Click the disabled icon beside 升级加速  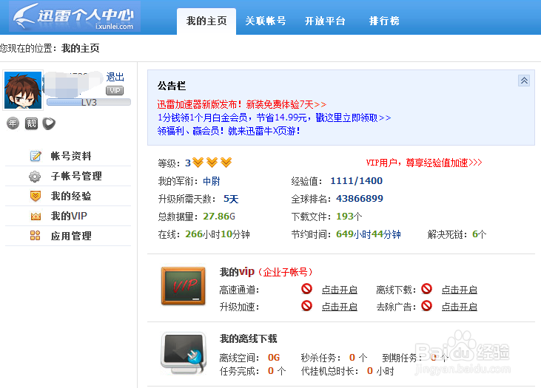[306, 306]
